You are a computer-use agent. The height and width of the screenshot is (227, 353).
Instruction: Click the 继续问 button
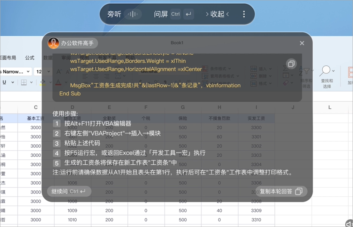[69, 191]
